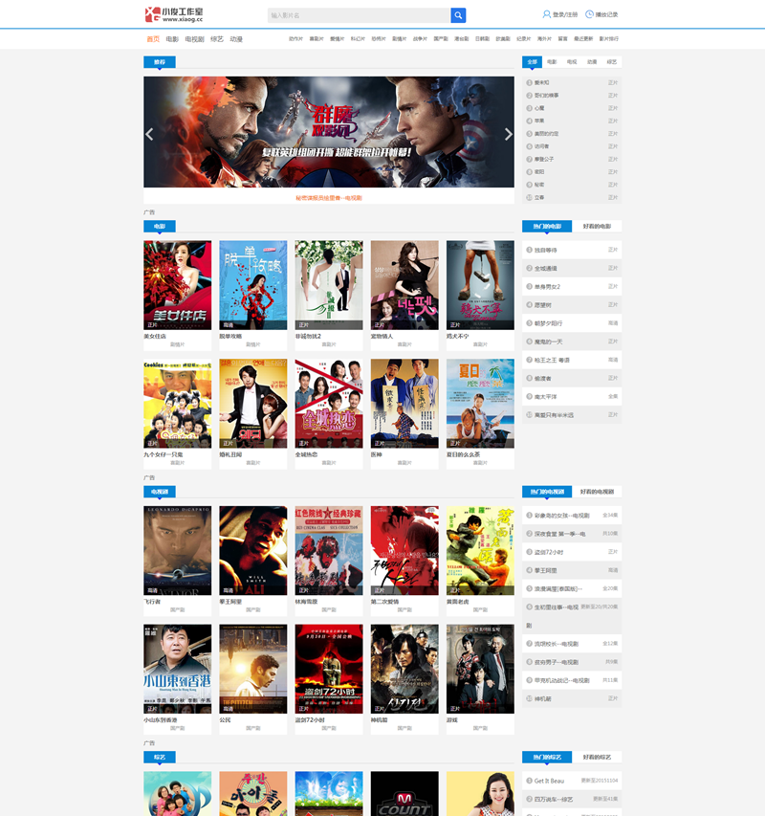Open the 夏日的么么茶 beach poster

coord(480,404)
